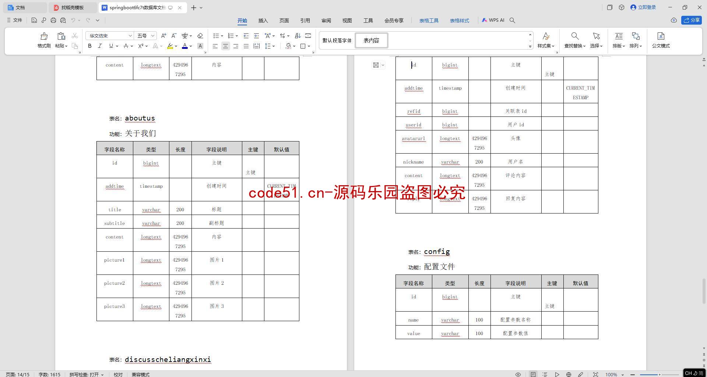707x377 pixels.
Task: Open the Review (审阅) ribbon tab
Action: point(326,21)
